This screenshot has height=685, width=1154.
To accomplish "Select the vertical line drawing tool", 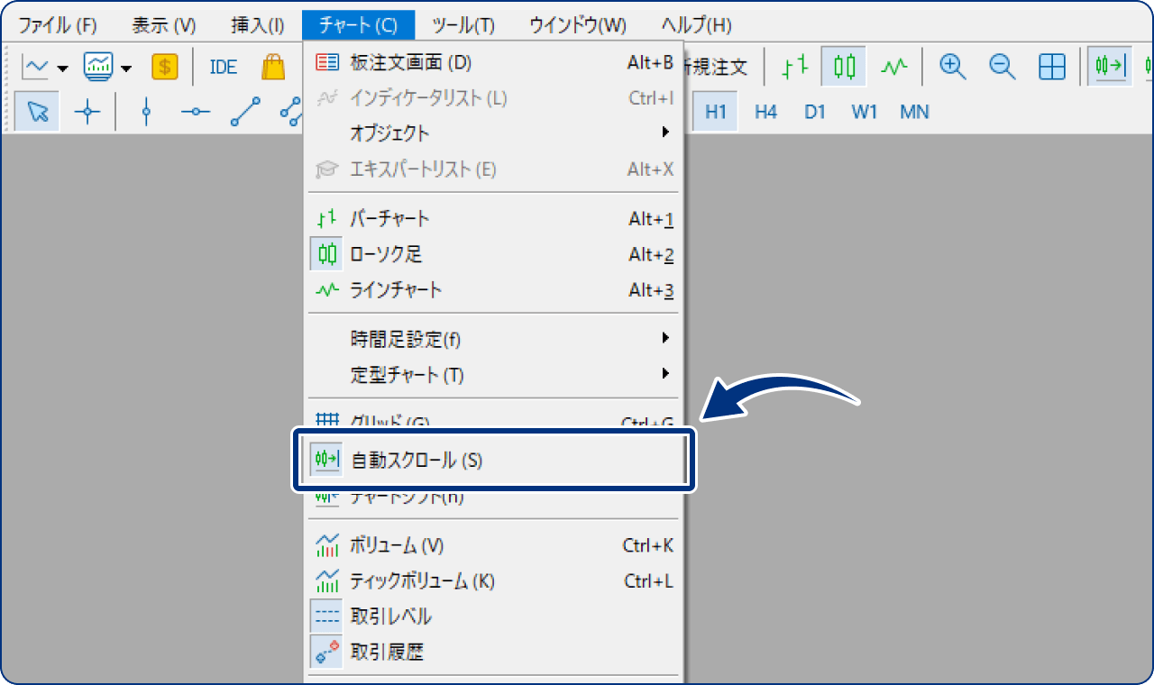I will click(145, 112).
